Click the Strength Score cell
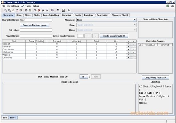This screenshot has width=176, height=123. 36,44
